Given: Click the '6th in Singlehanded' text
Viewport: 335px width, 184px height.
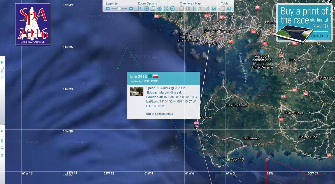Looking at the screenshot, I should [160, 114].
